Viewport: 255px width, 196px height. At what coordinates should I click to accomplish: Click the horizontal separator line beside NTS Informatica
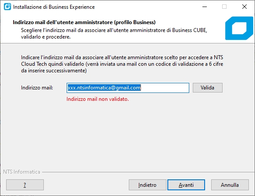(x=148, y=172)
